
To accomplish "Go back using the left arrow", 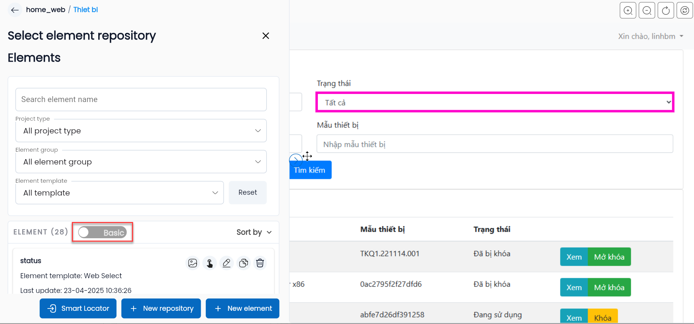I will [15, 10].
